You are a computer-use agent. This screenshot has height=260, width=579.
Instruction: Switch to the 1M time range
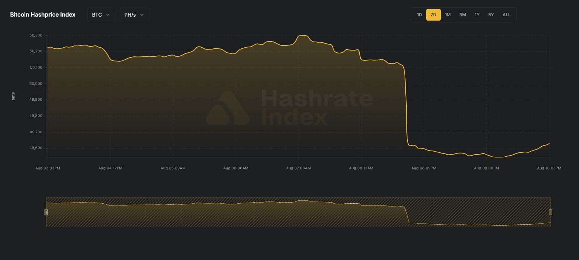coord(448,15)
